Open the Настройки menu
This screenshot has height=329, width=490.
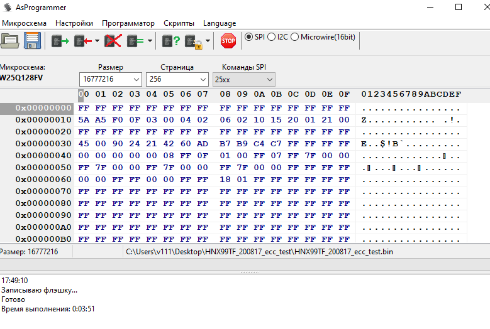[74, 23]
